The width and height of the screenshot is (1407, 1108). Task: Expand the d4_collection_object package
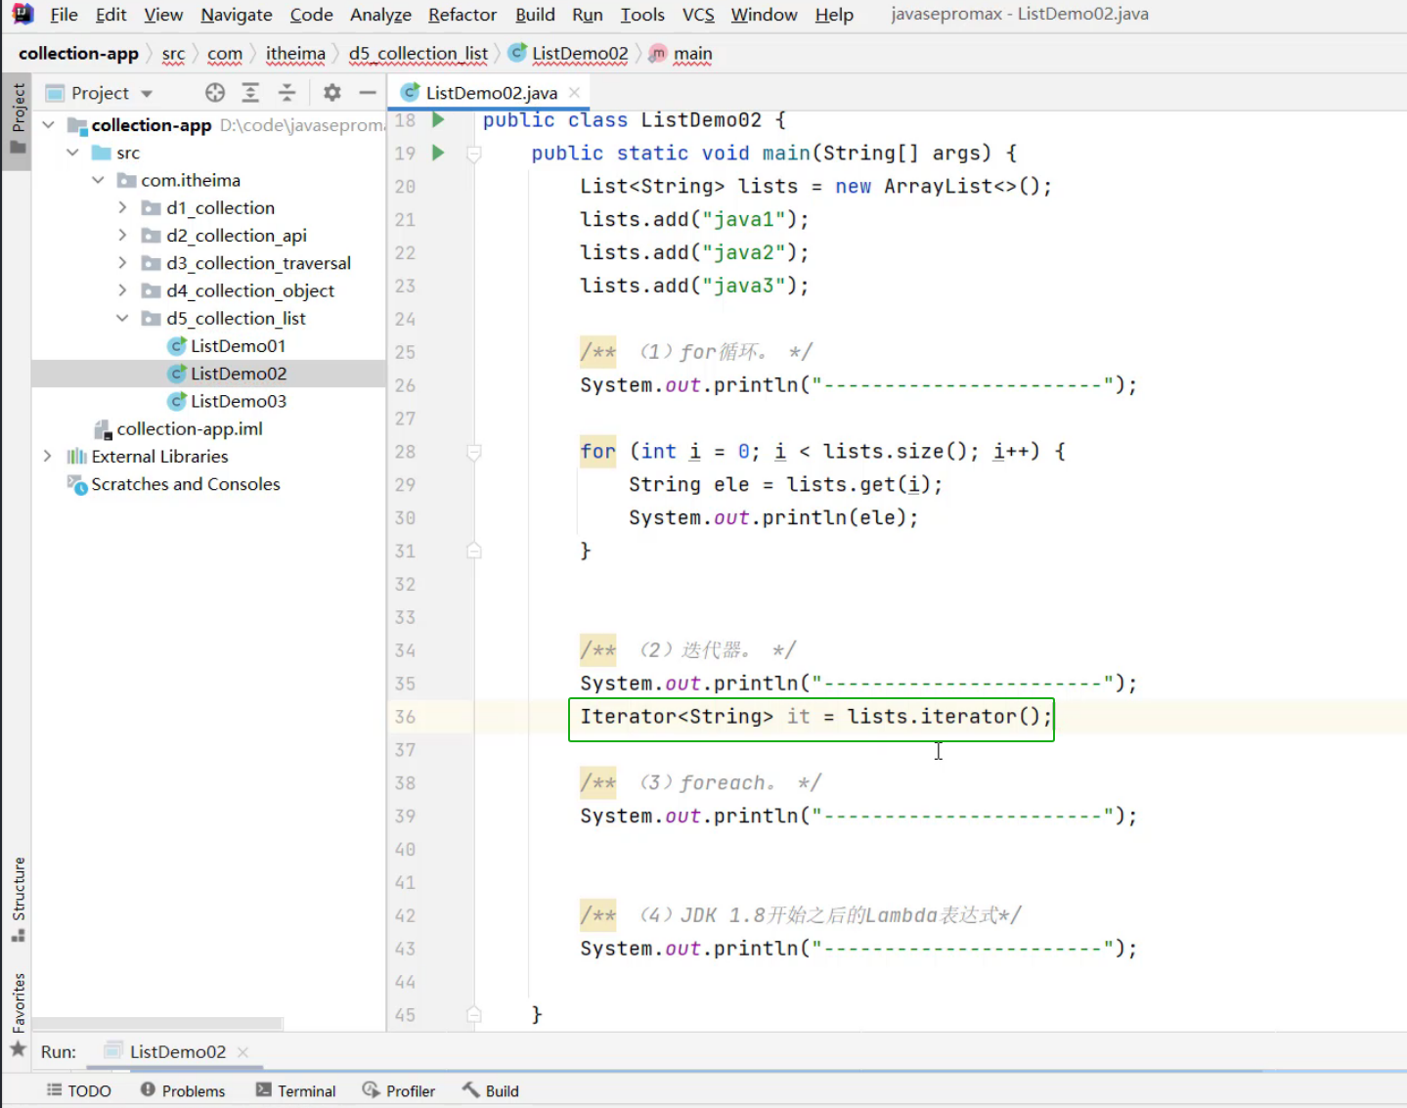(x=122, y=290)
